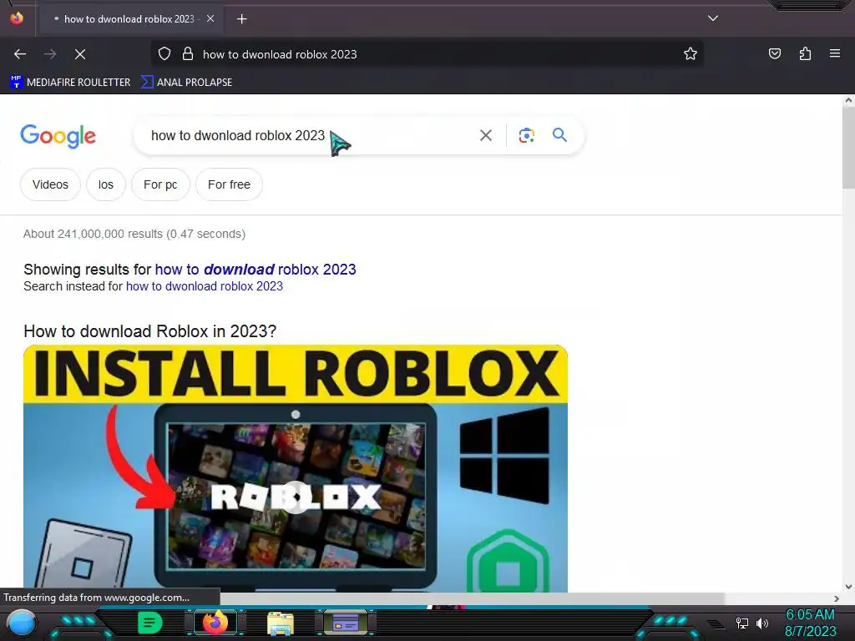This screenshot has width=855, height=641.
Task: Open the clock showing 6:05 AM
Action: tap(810, 623)
